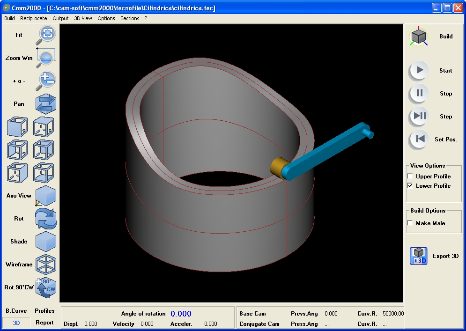Image resolution: width=466 pixels, height=331 pixels.
Task: Switch to Shade rendering cube icon
Action: [46, 242]
